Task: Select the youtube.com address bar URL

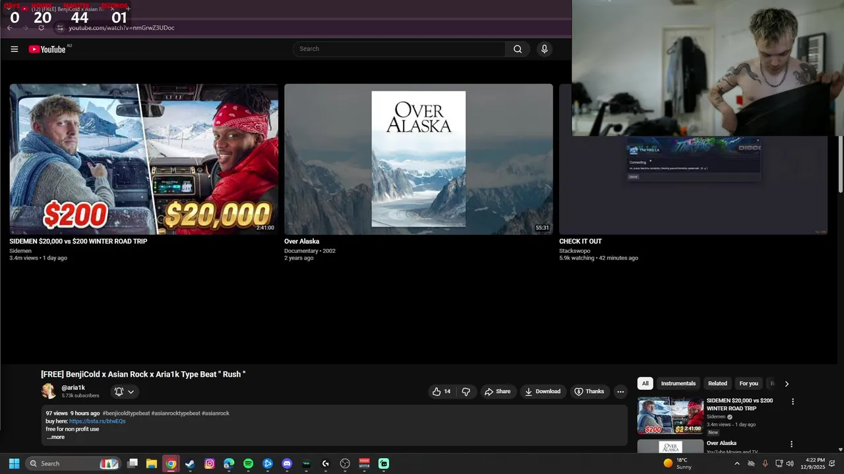Action: [x=122, y=28]
